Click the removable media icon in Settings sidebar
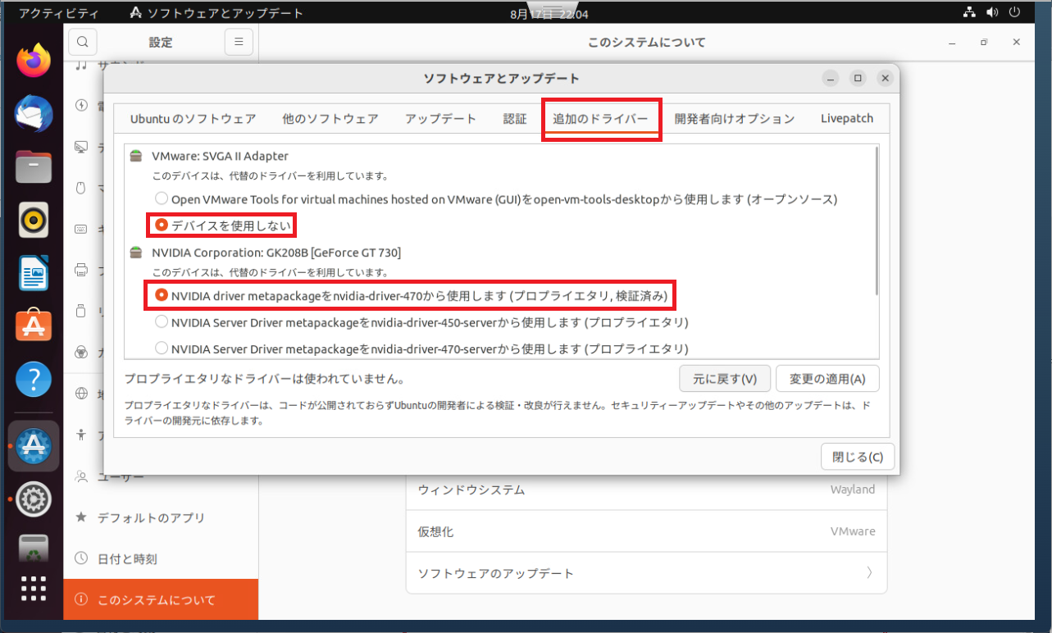The image size is (1052, 633). pos(81,311)
